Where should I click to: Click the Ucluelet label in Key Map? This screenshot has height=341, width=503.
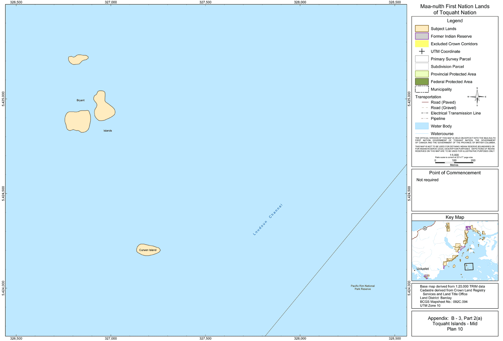[x=423, y=269]
